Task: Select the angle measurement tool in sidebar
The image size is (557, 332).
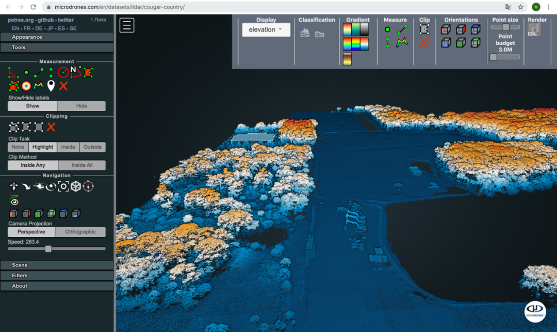Action: (13, 73)
